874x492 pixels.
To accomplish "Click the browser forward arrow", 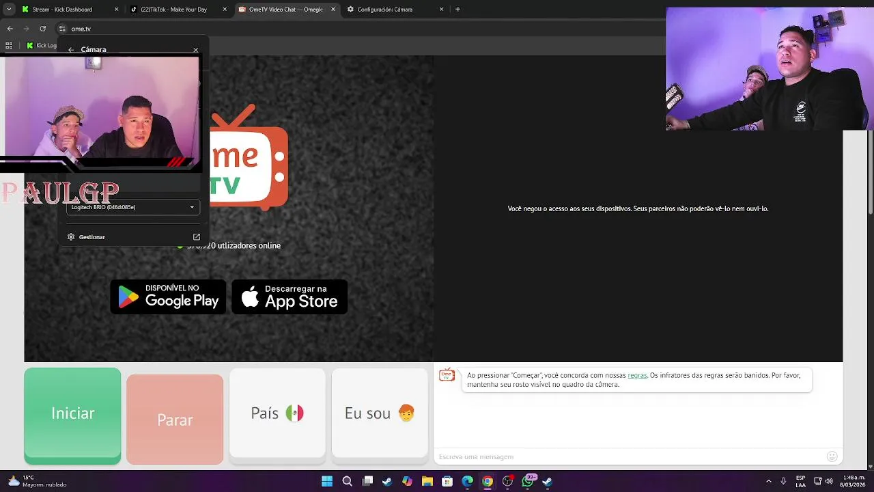I will (x=26, y=29).
